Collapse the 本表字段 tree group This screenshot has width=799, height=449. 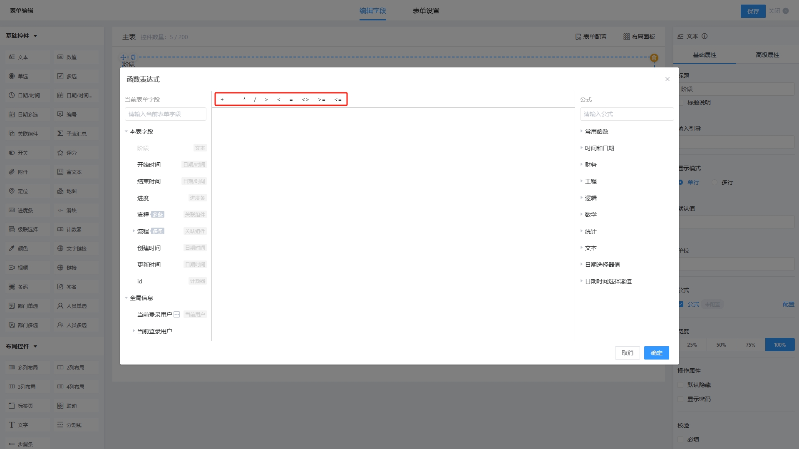click(x=126, y=131)
